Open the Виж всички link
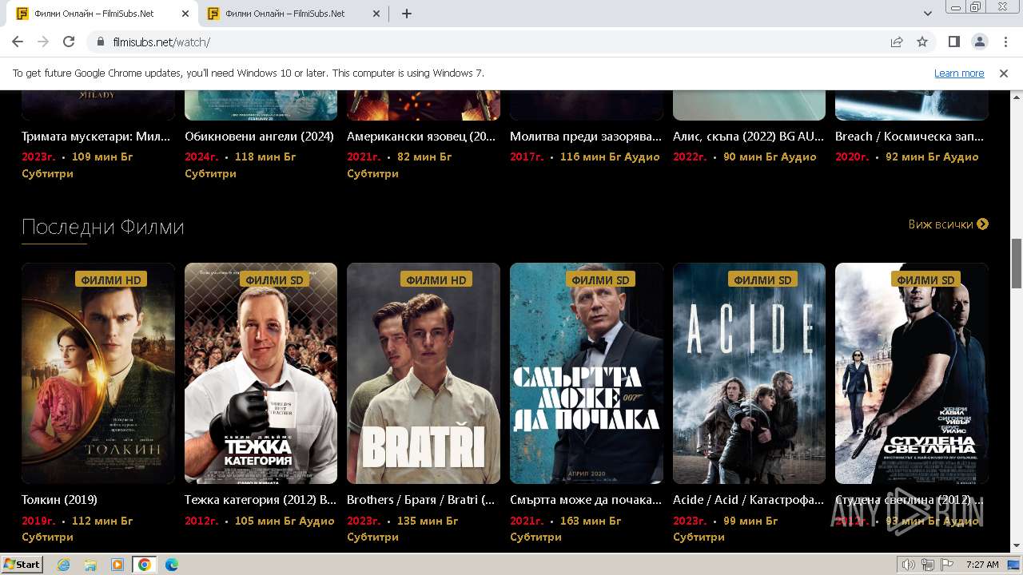1023x575 pixels. pos(948,224)
